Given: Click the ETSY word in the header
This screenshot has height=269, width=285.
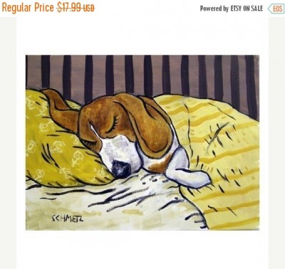Looking at the screenshot, I should 236,9.
